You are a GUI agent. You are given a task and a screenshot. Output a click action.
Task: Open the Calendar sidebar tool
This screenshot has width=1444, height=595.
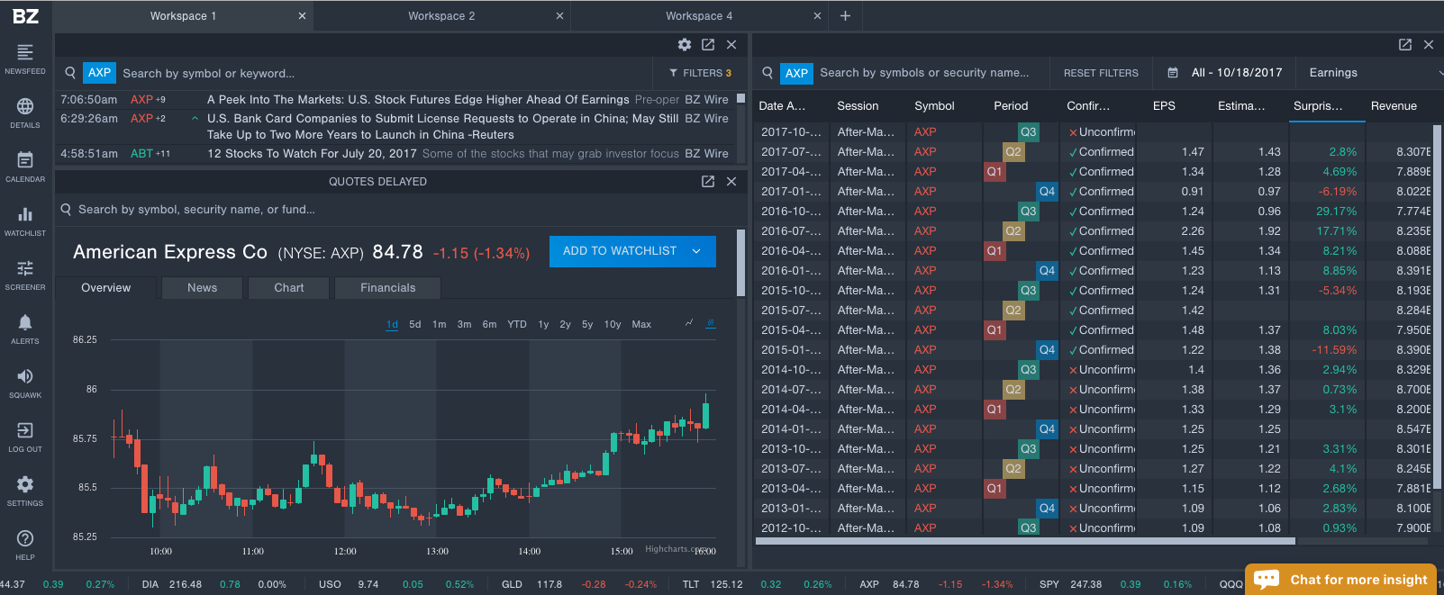tap(25, 167)
